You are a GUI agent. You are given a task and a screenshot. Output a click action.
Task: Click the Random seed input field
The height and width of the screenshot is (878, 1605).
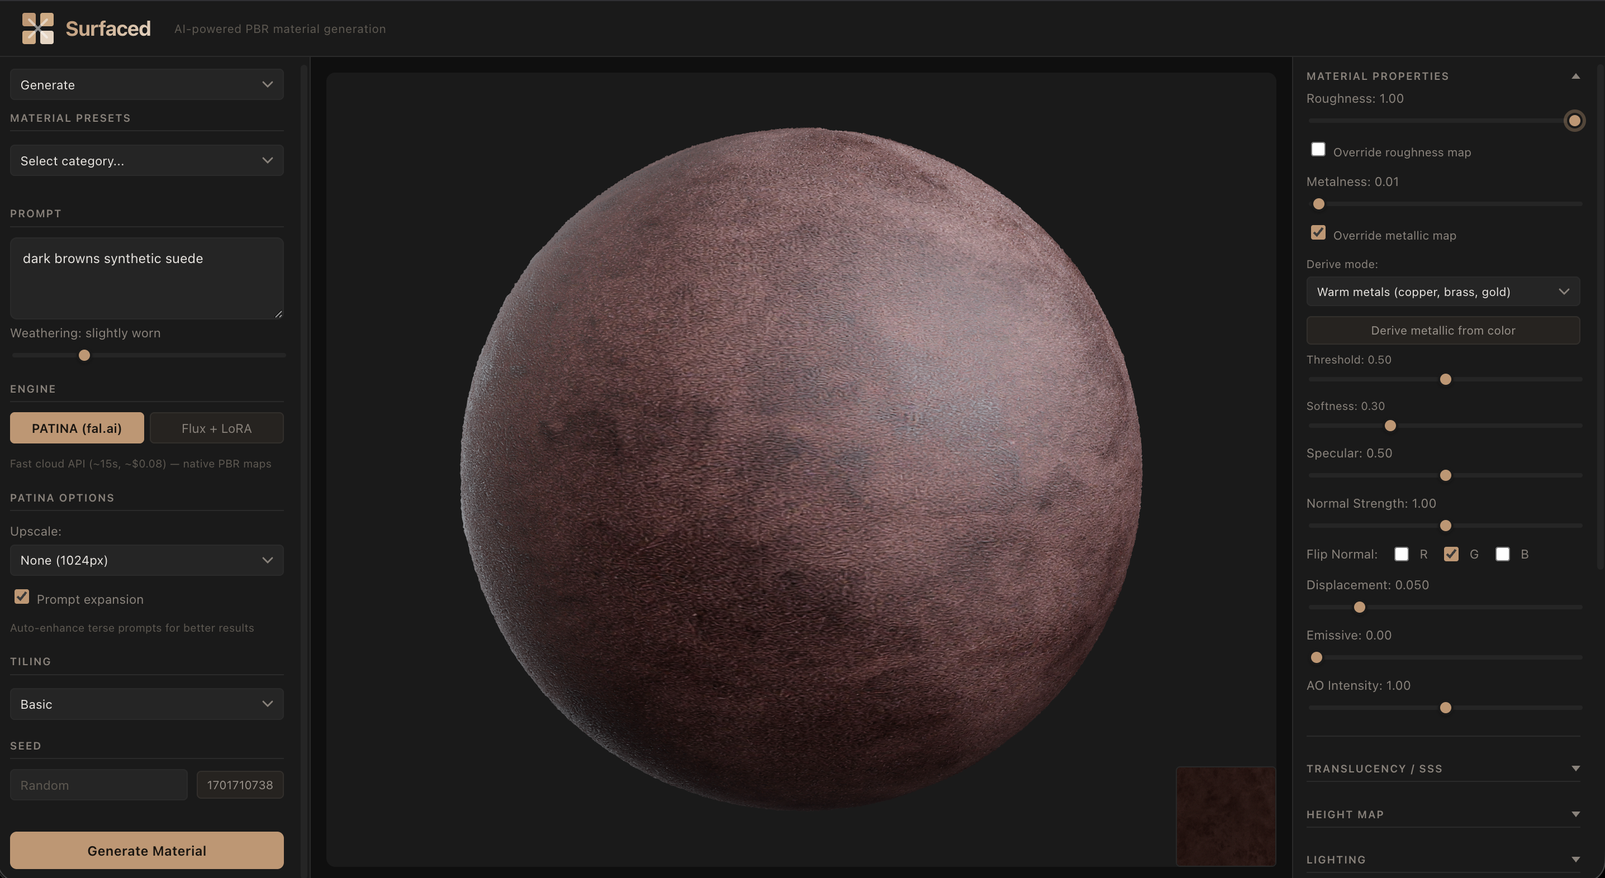(98, 785)
